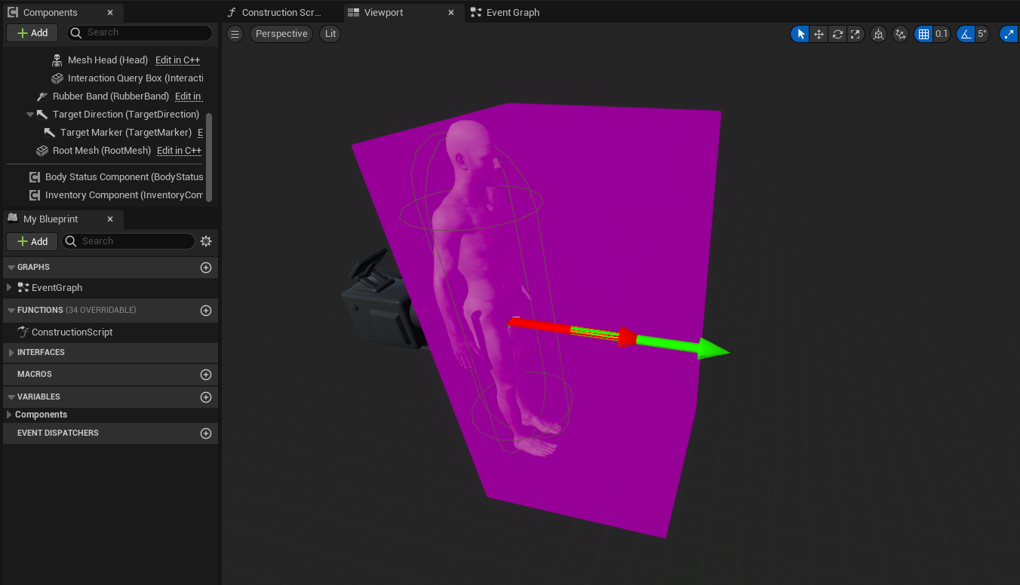
Task: Select the translate (move) tool in viewport toolbar
Action: (819, 34)
